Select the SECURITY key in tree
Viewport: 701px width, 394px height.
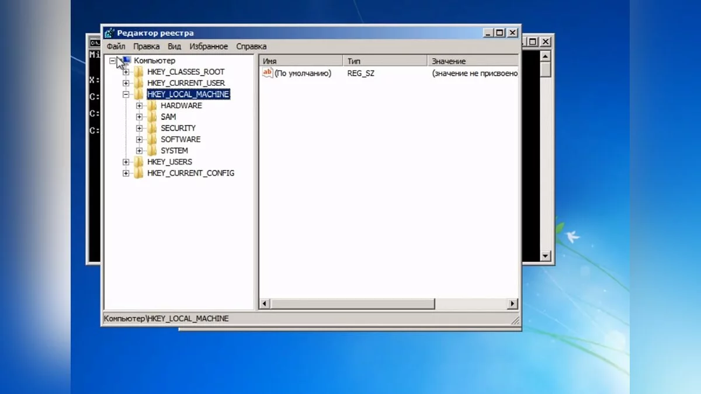point(178,128)
